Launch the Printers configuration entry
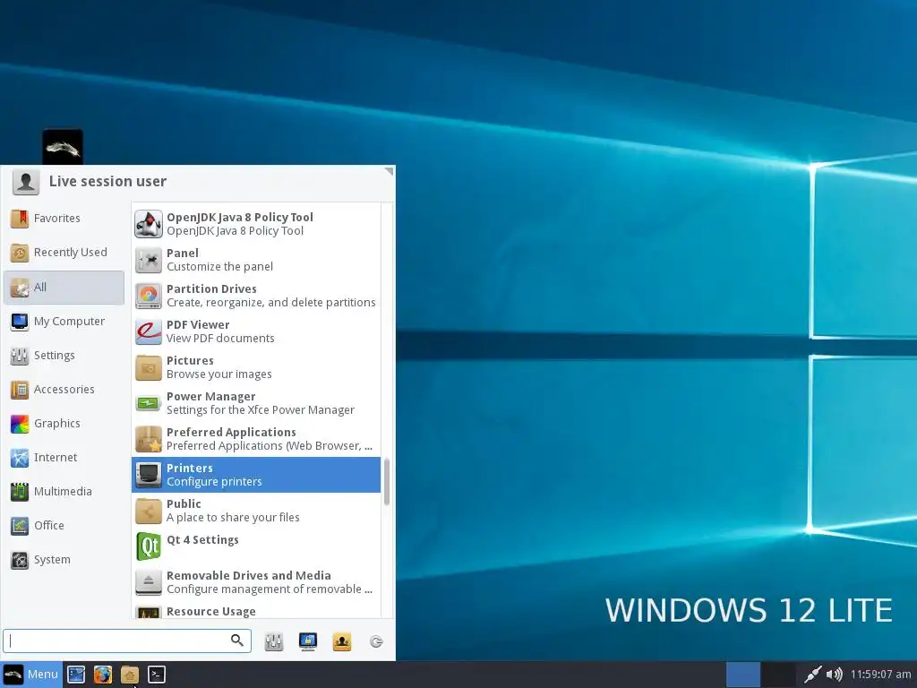Image resolution: width=917 pixels, height=688 pixels. (255, 475)
